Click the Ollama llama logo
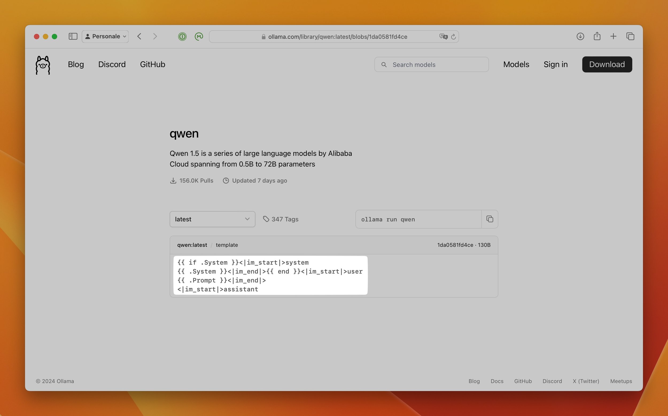This screenshot has width=668, height=416. tap(43, 65)
